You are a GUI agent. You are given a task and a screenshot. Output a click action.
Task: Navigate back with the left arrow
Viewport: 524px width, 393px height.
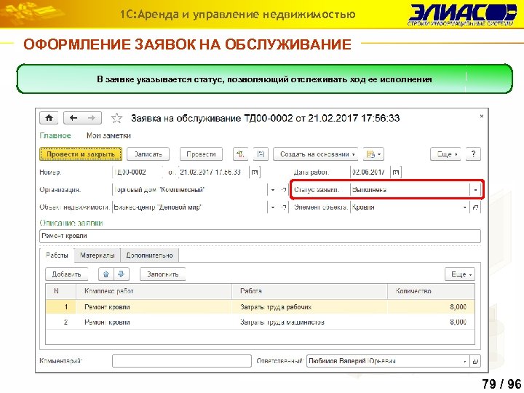tap(74, 118)
